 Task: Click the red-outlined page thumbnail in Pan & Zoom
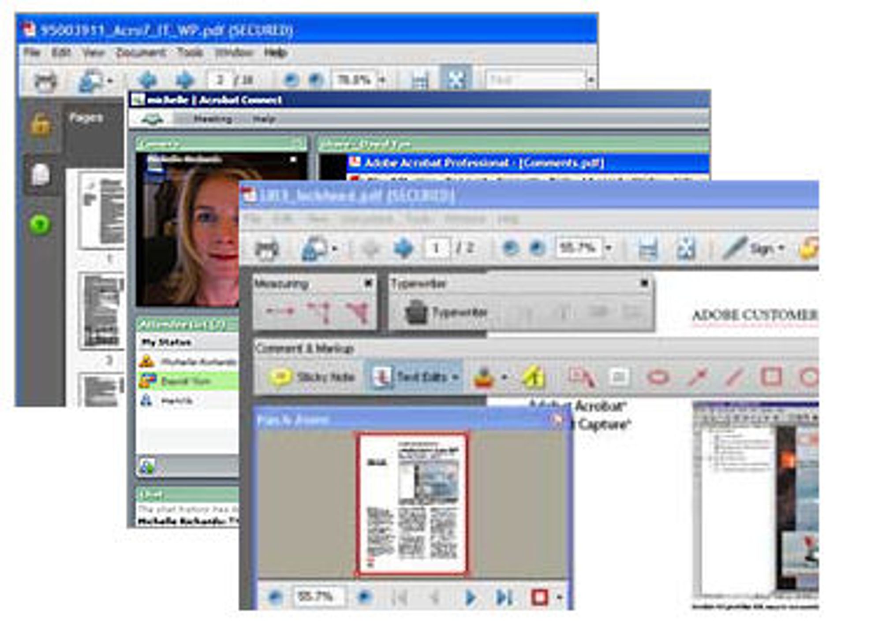(412, 504)
